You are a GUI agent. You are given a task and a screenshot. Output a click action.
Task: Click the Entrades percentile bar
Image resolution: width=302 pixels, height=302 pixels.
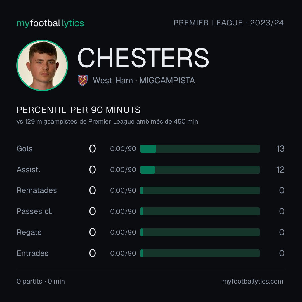pos(200,253)
